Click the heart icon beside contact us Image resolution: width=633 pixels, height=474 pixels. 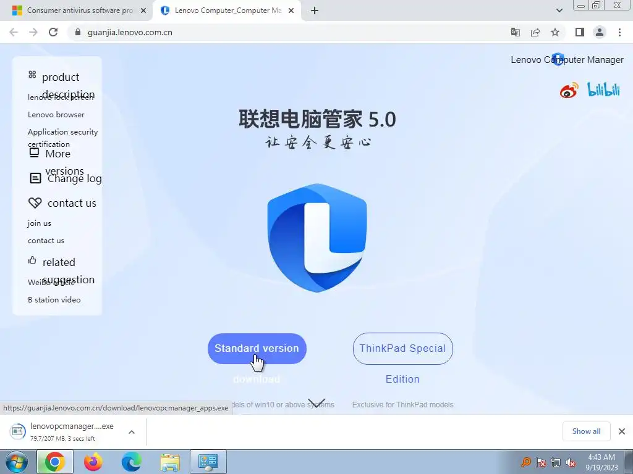pyautogui.click(x=35, y=202)
